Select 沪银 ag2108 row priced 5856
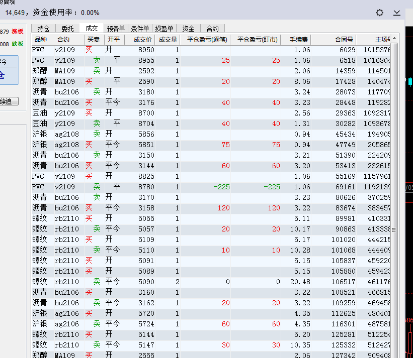This screenshot has height=358, width=413. (211, 134)
